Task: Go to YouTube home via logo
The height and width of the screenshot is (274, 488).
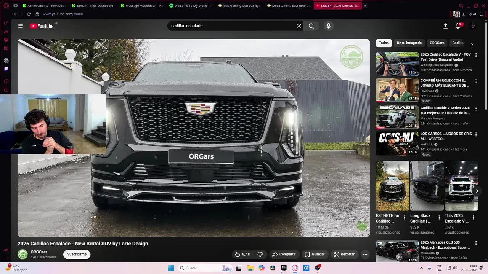Action: point(42,26)
